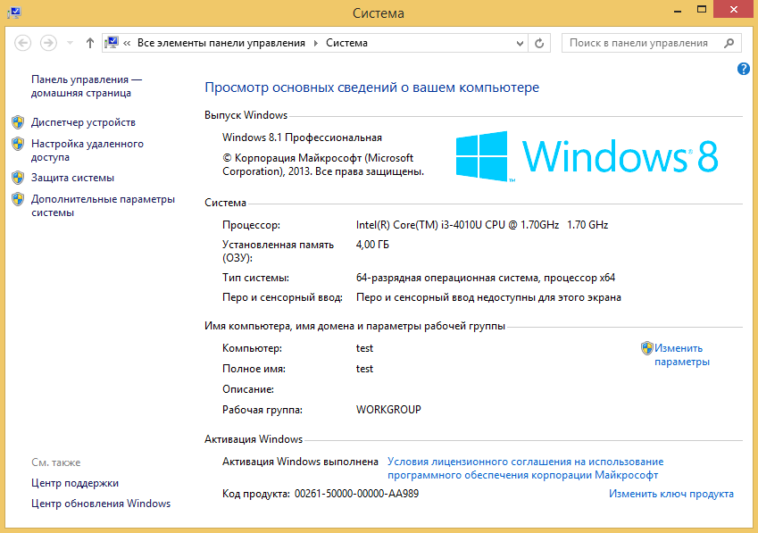Screen dimensions: 758x533
Task: Click shield icon beside Защита системы
Action: click(18, 178)
